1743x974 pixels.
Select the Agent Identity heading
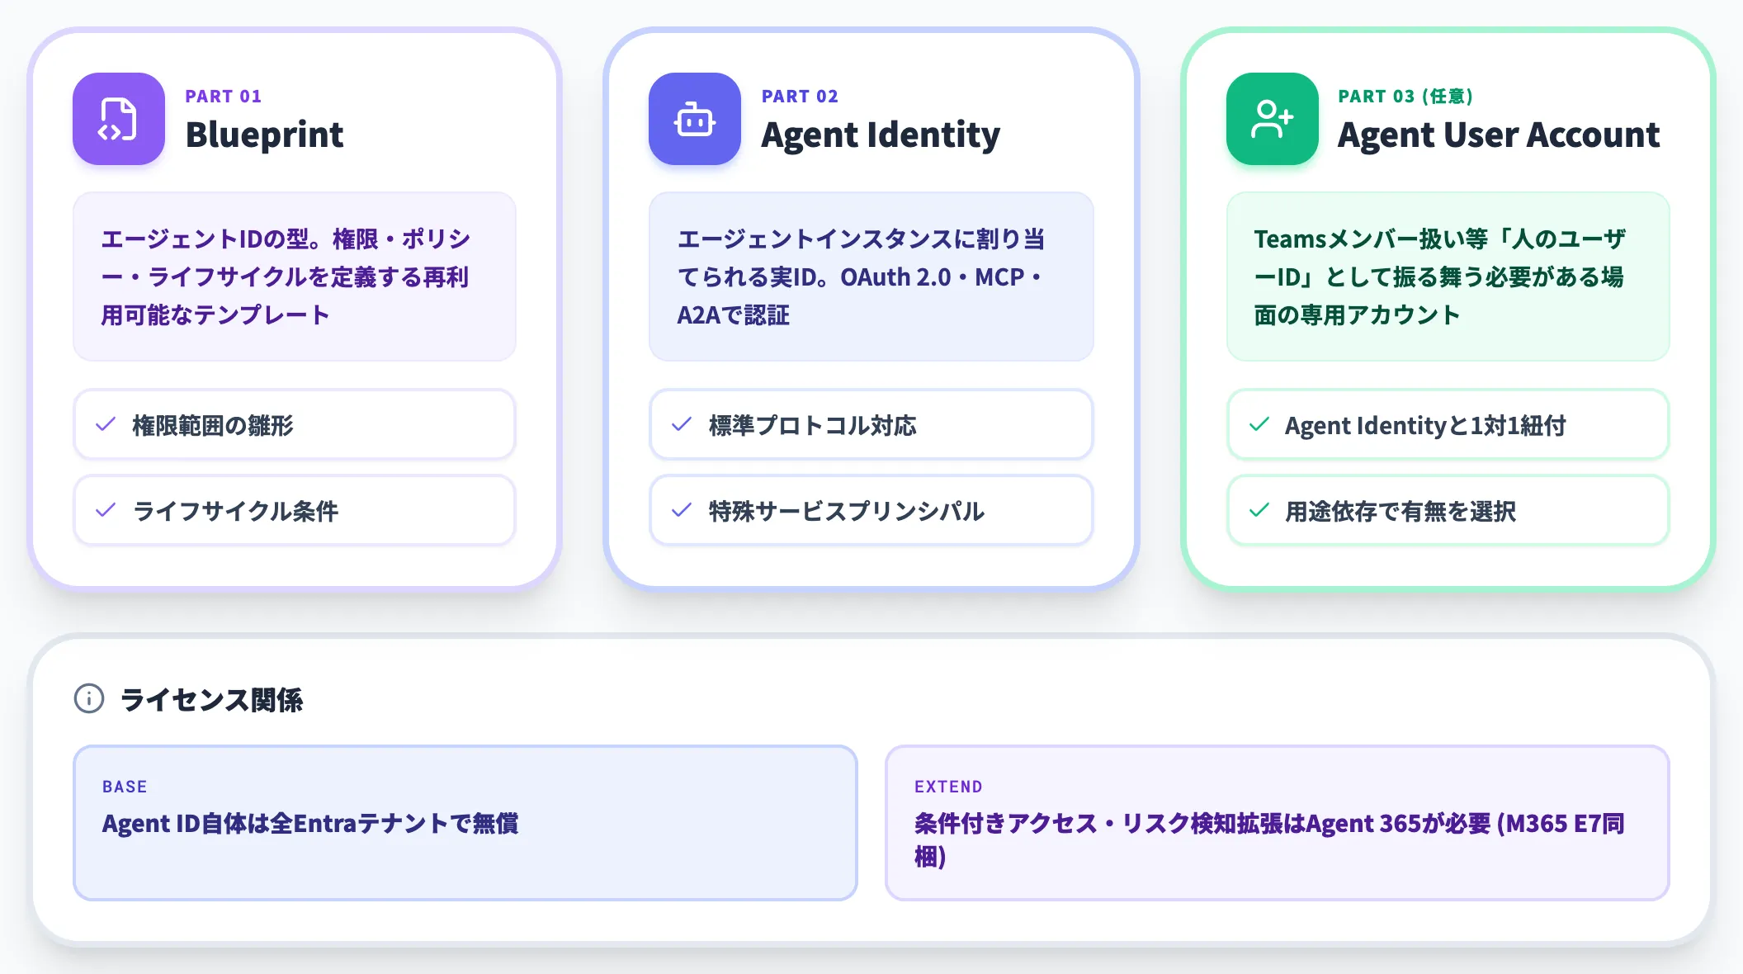[x=881, y=135]
